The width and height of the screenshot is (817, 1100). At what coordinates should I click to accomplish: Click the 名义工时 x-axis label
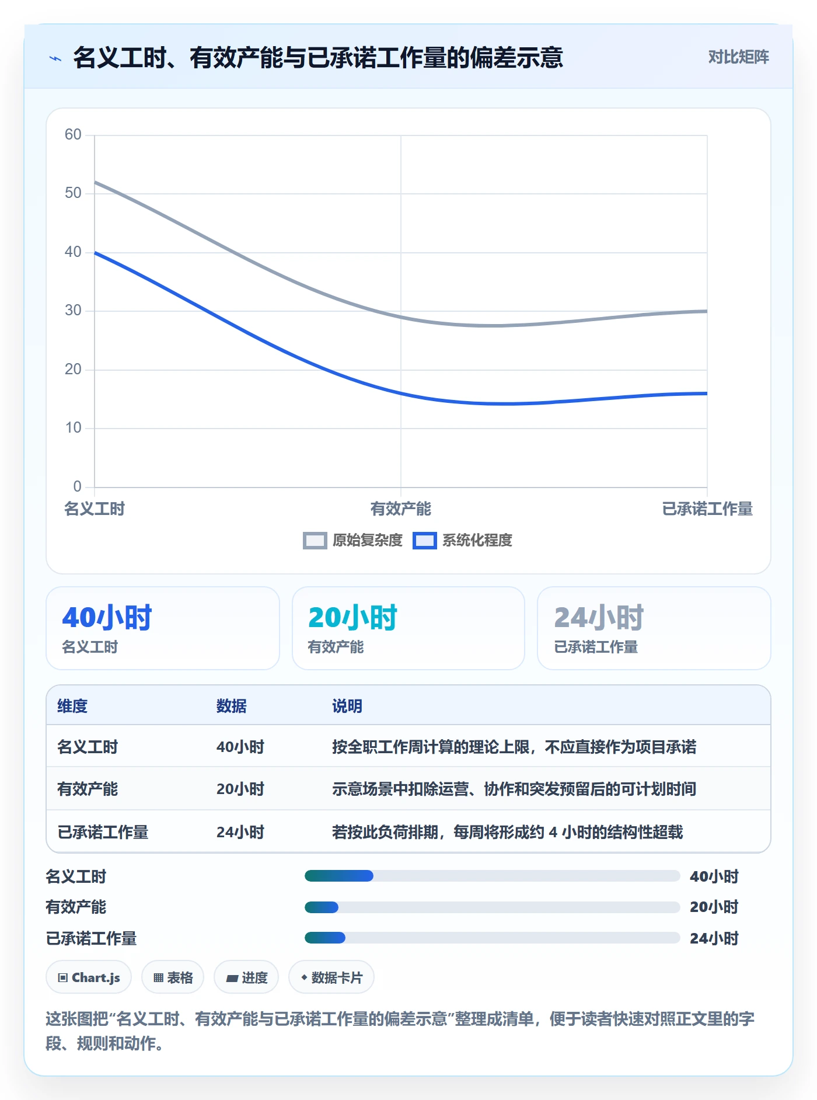pyautogui.click(x=95, y=509)
